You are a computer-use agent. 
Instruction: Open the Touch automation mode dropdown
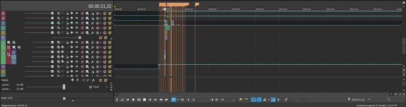[x=106, y=87]
